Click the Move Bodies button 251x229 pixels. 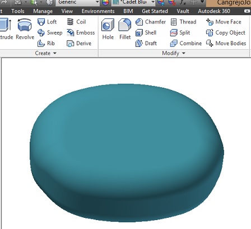[x=226, y=44]
